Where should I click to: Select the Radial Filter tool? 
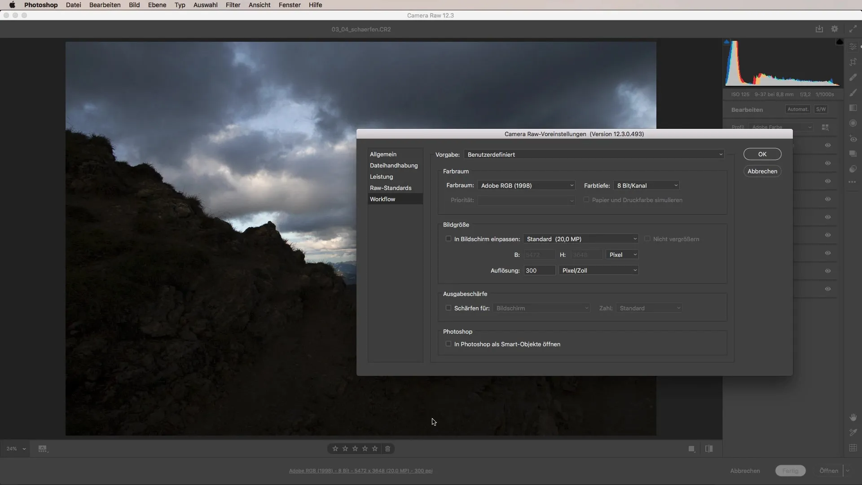pyautogui.click(x=853, y=123)
